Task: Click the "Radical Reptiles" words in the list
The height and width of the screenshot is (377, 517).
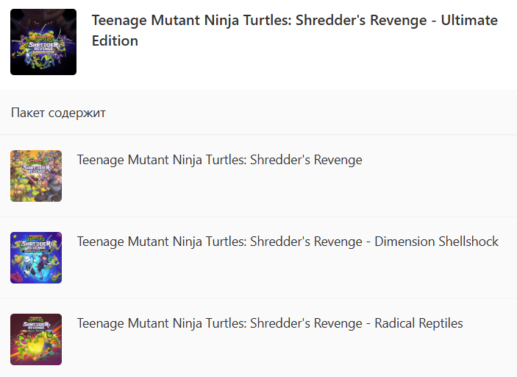Action: click(x=418, y=323)
